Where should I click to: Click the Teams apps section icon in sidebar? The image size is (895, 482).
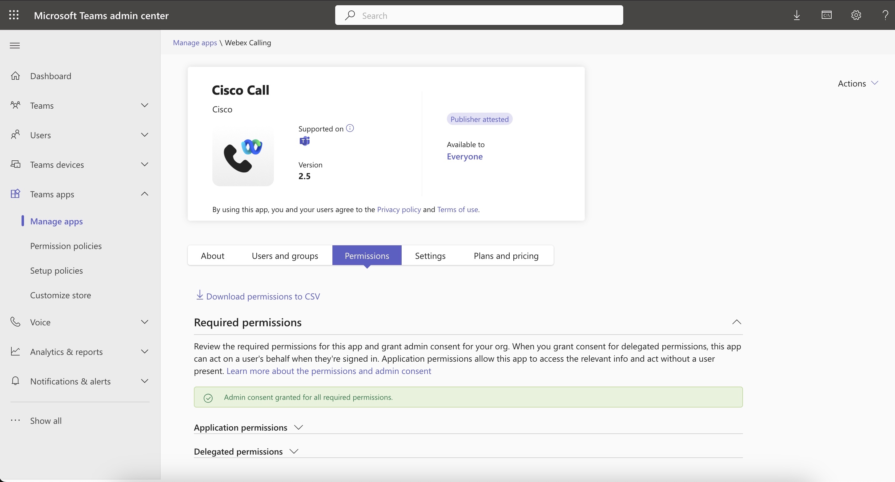tap(16, 194)
